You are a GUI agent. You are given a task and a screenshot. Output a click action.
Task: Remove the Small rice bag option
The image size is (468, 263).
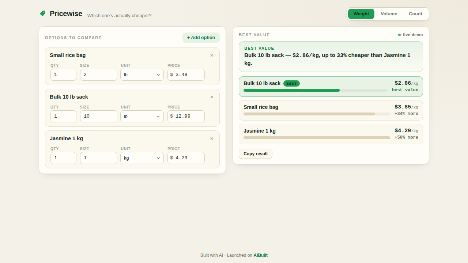(212, 56)
